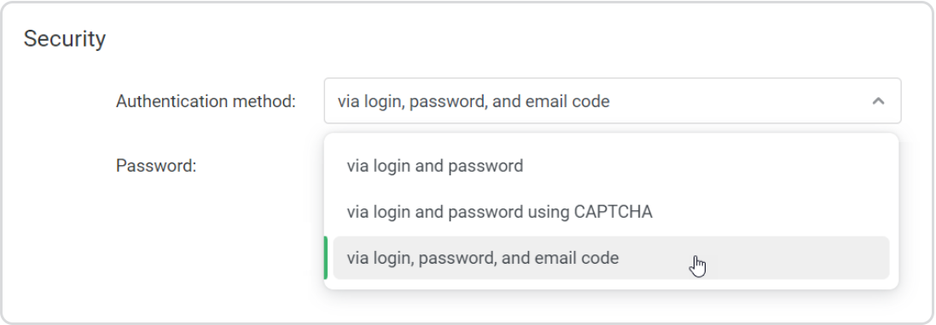Select the first entry of the open list

pos(611,165)
